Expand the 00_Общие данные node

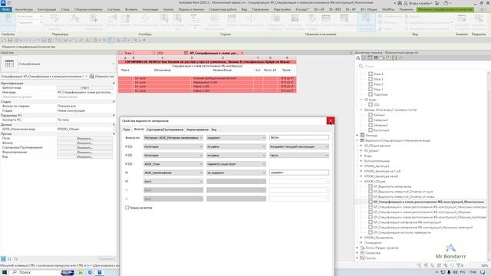(361, 146)
